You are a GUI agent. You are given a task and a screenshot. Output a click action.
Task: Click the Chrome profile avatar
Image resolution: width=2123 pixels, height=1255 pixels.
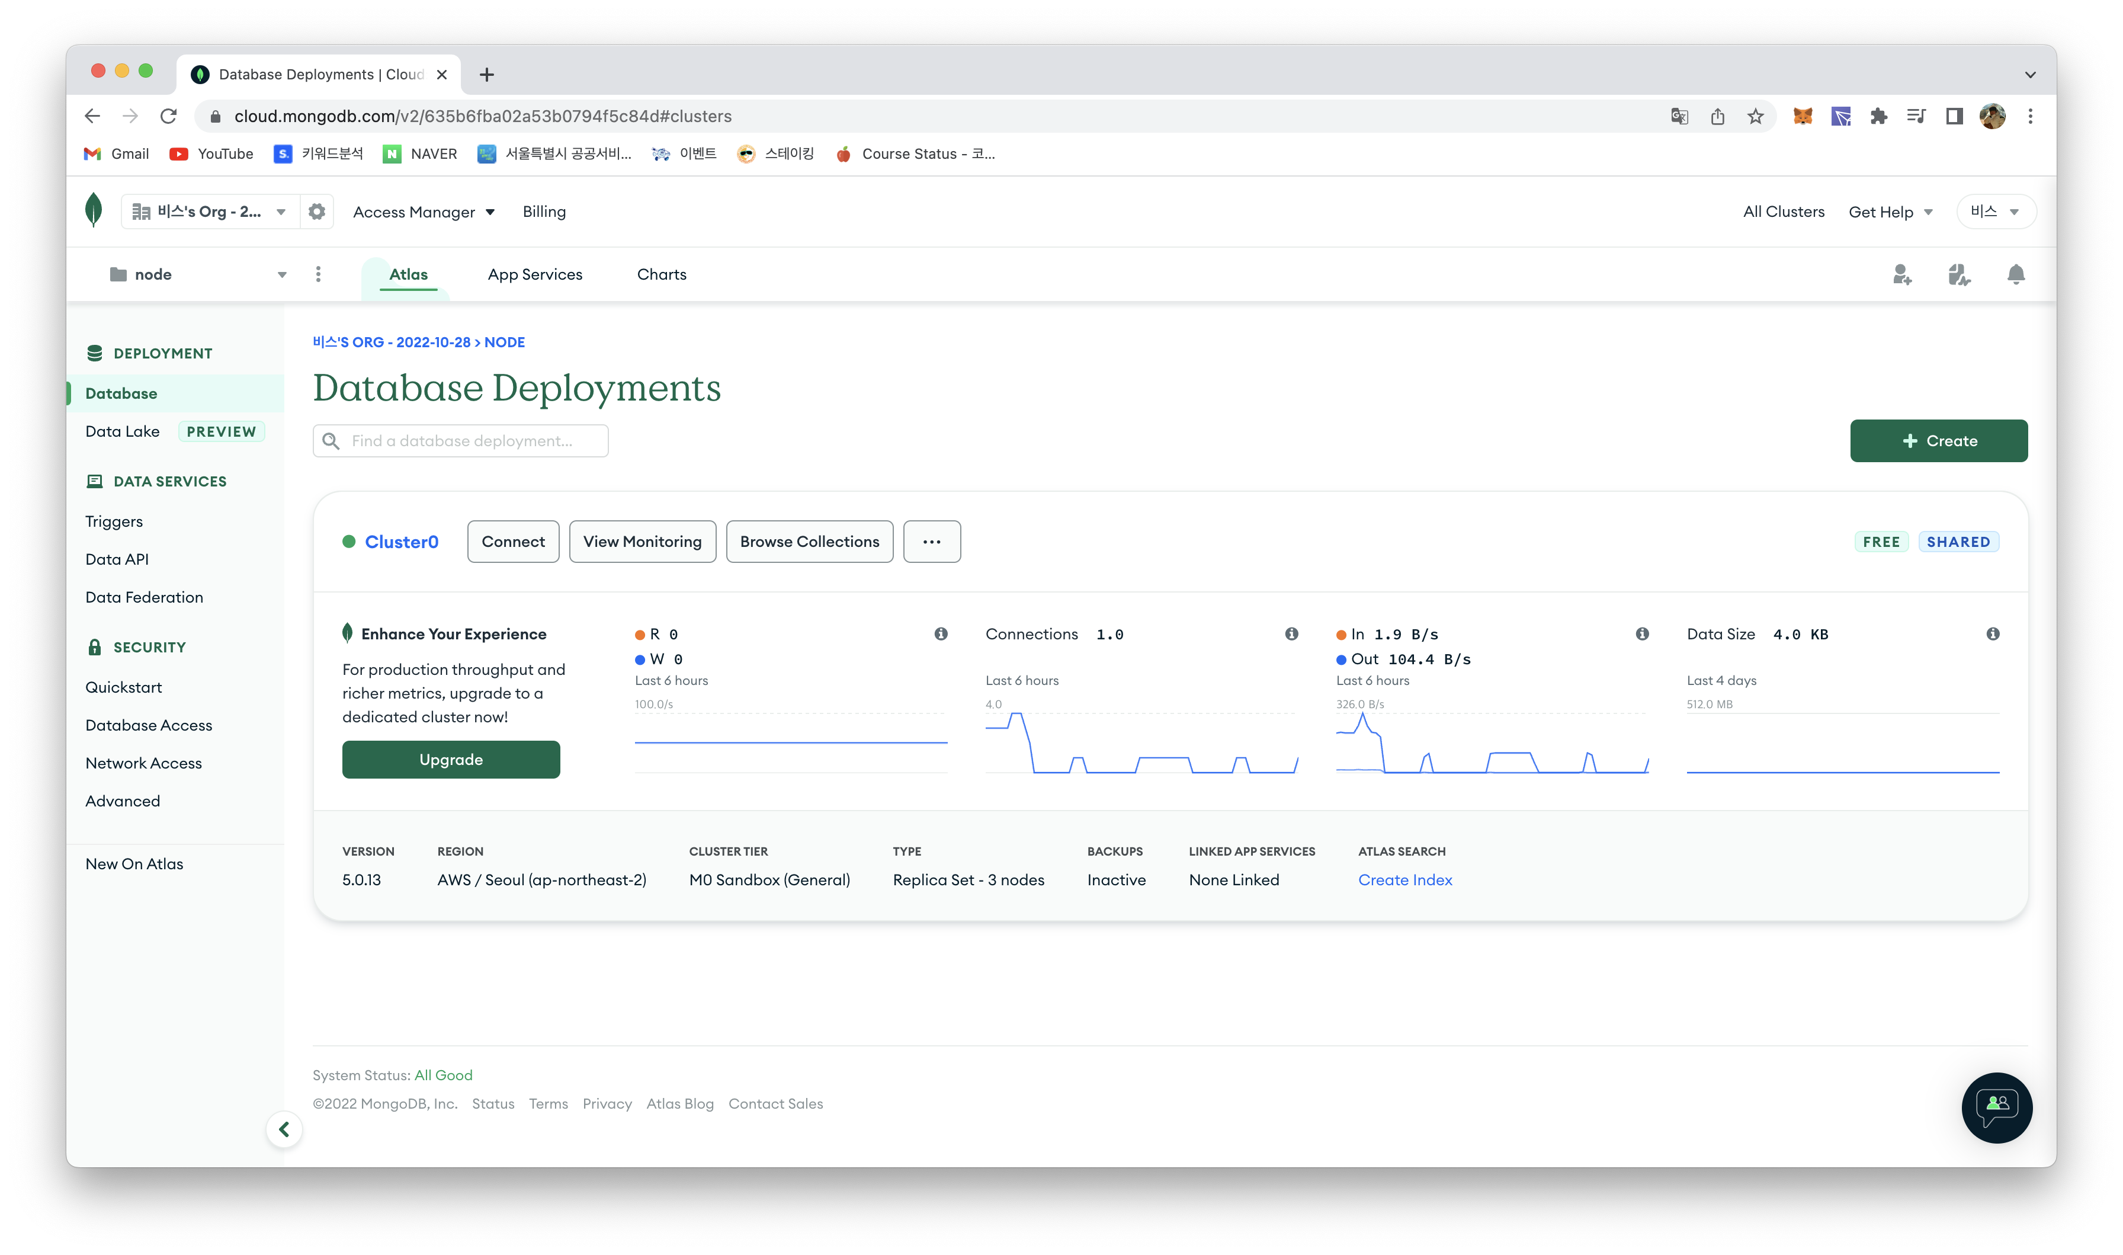click(1993, 116)
